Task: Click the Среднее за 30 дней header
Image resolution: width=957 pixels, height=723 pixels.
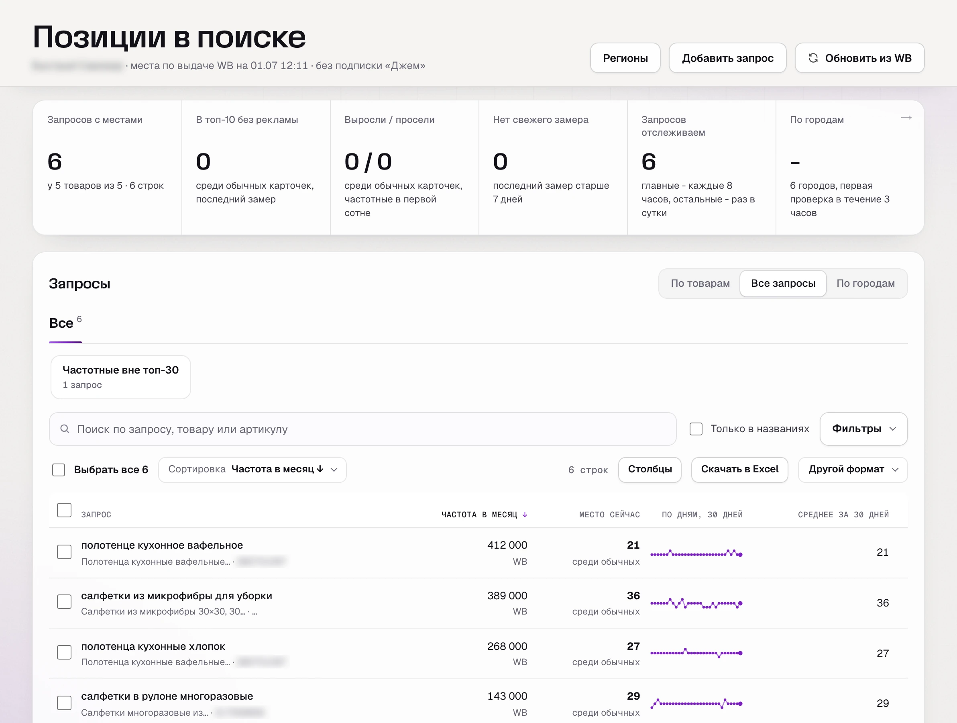Action: tap(843, 514)
